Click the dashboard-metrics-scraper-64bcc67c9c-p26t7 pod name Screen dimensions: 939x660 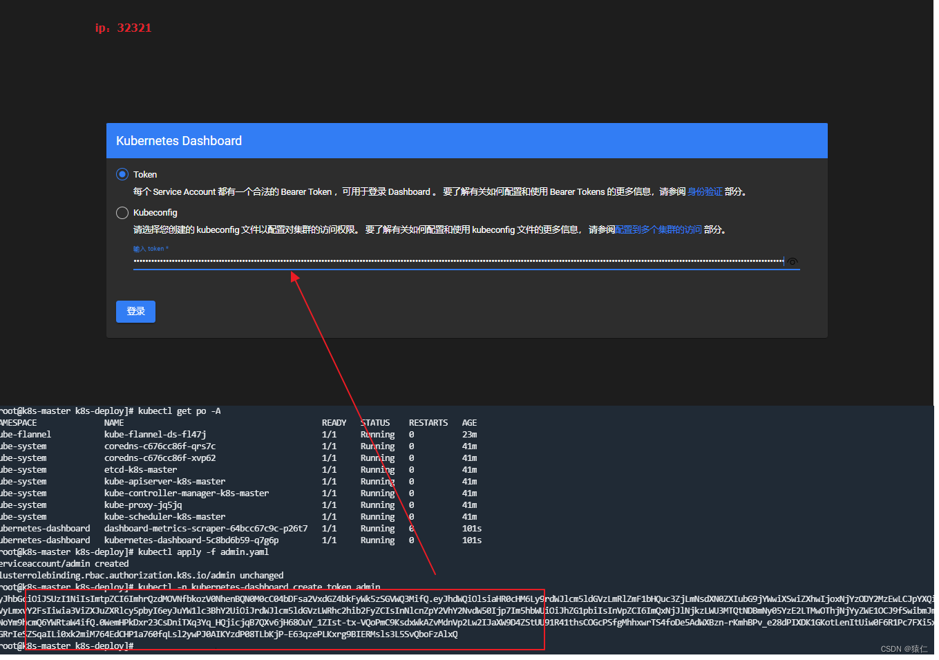click(206, 529)
